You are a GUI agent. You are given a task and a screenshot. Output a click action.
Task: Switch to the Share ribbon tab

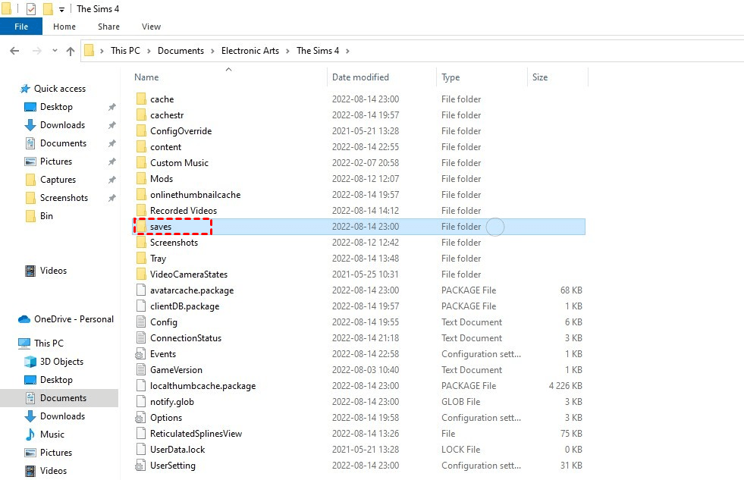(x=108, y=27)
